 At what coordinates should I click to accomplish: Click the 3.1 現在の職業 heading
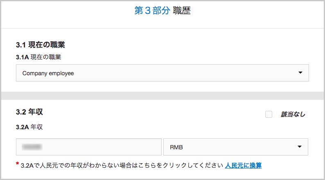[x=41, y=45]
